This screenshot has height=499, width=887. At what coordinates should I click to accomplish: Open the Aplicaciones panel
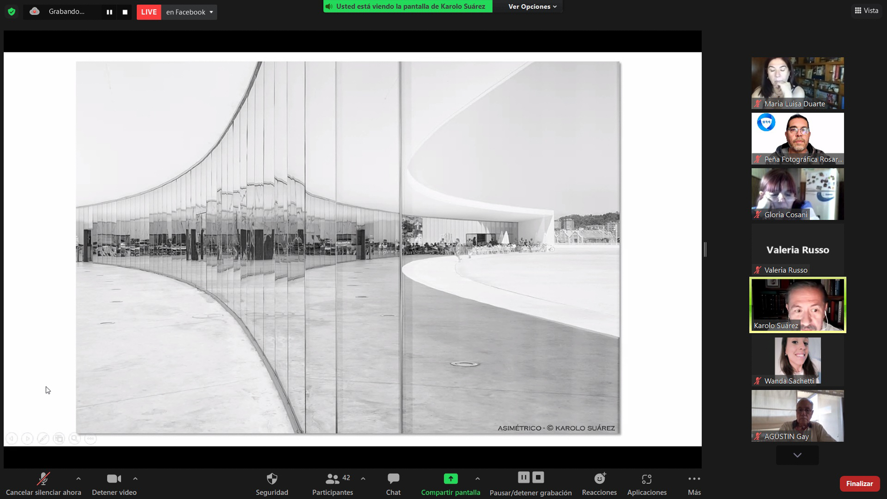[x=647, y=484]
